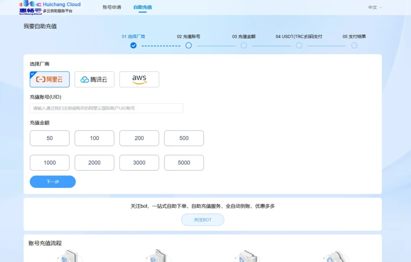Click the checked 01 选择厂商 step circle

[133, 46]
